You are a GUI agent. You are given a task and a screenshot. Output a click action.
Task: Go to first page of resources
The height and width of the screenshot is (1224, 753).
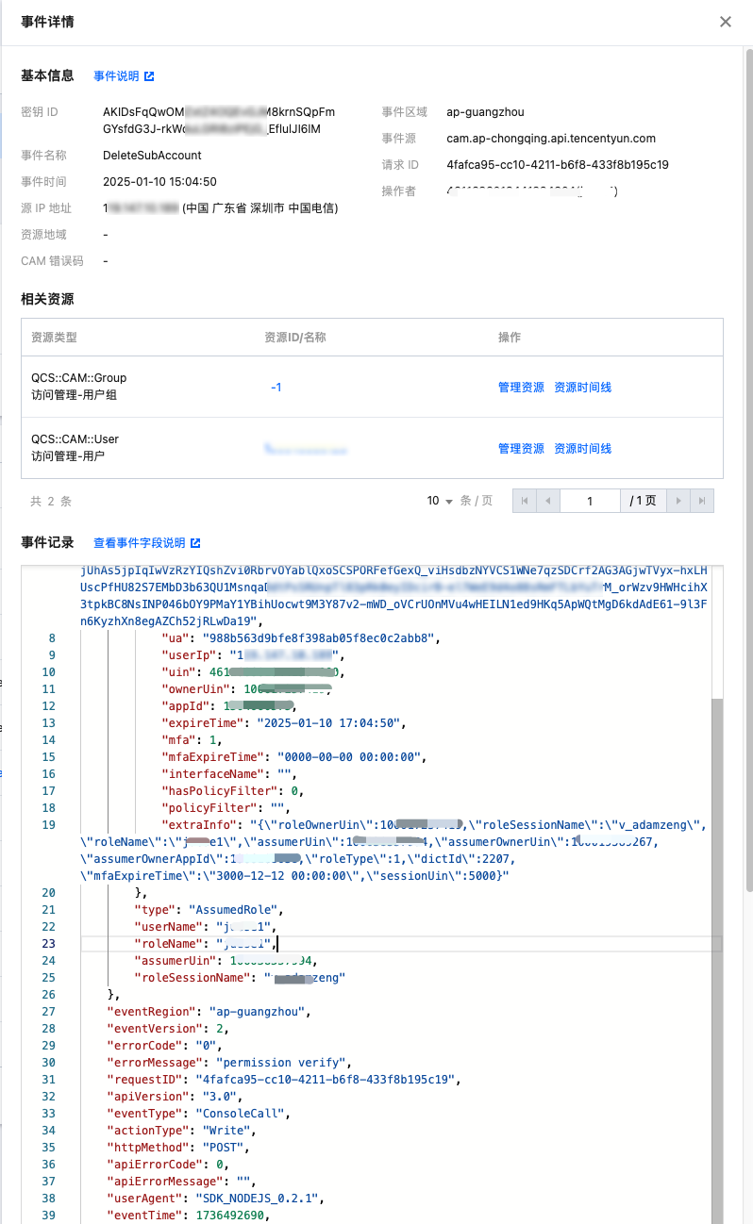[x=525, y=501]
